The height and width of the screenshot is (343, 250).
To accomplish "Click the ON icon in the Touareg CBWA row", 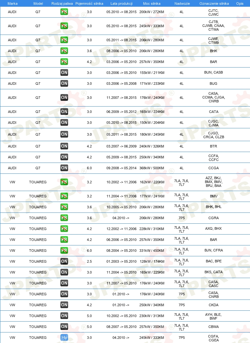I will click(x=64, y=327).
